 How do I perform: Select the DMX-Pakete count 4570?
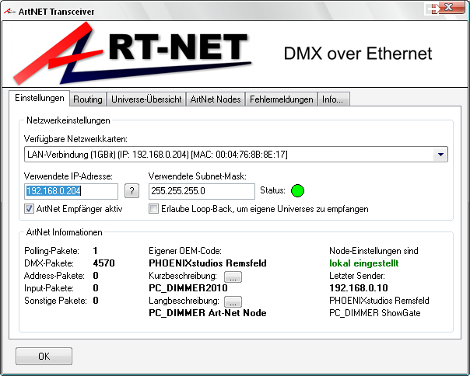tap(104, 263)
